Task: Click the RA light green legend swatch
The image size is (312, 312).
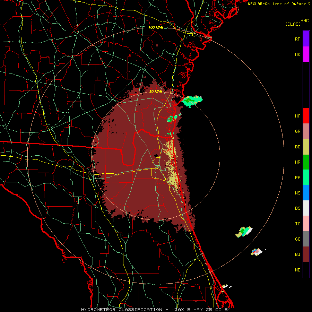Action: [306, 177]
